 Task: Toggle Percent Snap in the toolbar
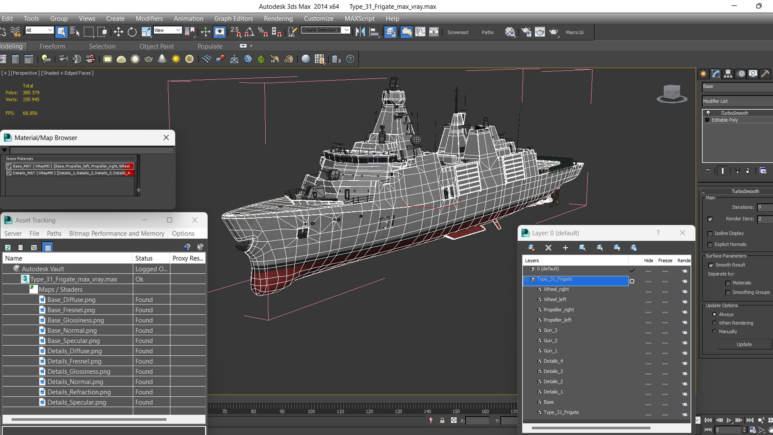[263, 32]
